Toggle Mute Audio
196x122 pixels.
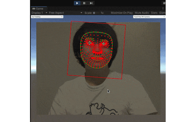click(x=142, y=13)
